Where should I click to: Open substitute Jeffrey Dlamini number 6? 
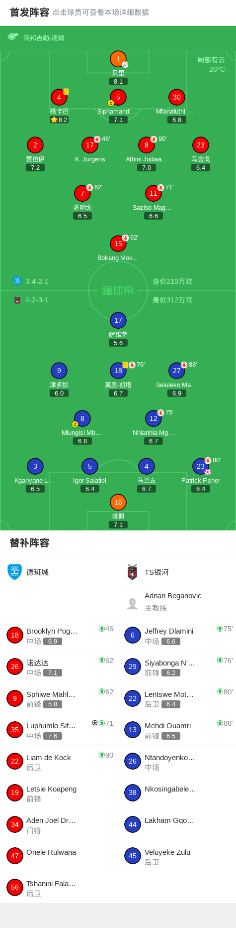pos(177,635)
